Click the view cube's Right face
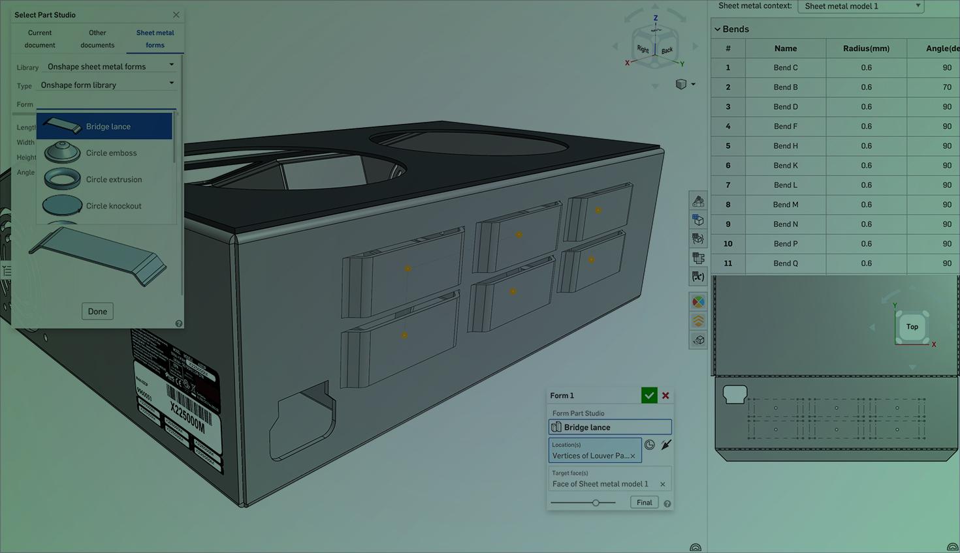Screen dimensions: 960x553 coord(643,50)
